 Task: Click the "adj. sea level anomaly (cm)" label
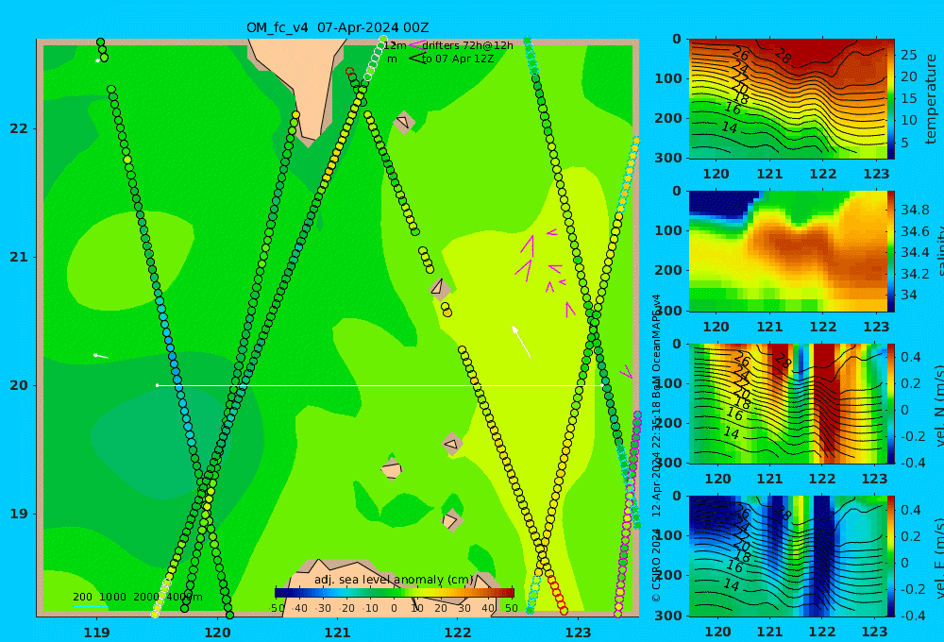point(394,580)
